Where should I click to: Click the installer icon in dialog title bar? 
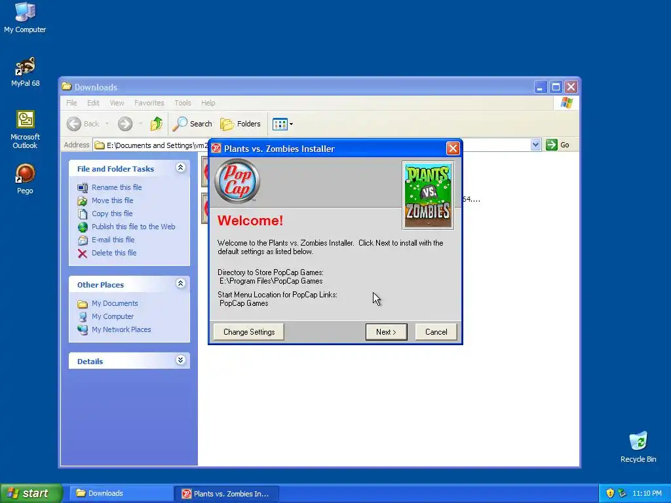[216, 149]
